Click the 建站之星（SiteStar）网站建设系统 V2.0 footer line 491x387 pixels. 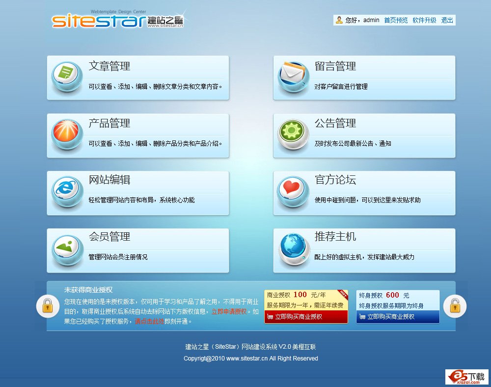pos(250,347)
